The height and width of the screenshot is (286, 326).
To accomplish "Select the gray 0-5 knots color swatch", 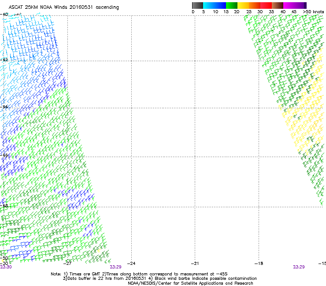I will tap(197, 5).
